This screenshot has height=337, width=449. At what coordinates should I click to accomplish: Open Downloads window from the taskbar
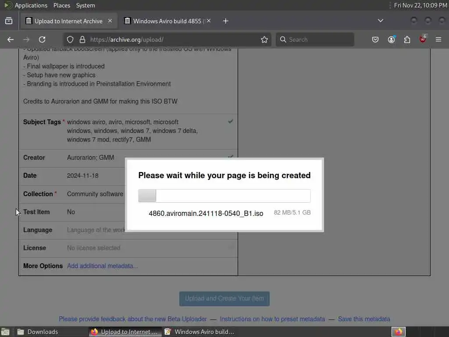coord(37,332)
